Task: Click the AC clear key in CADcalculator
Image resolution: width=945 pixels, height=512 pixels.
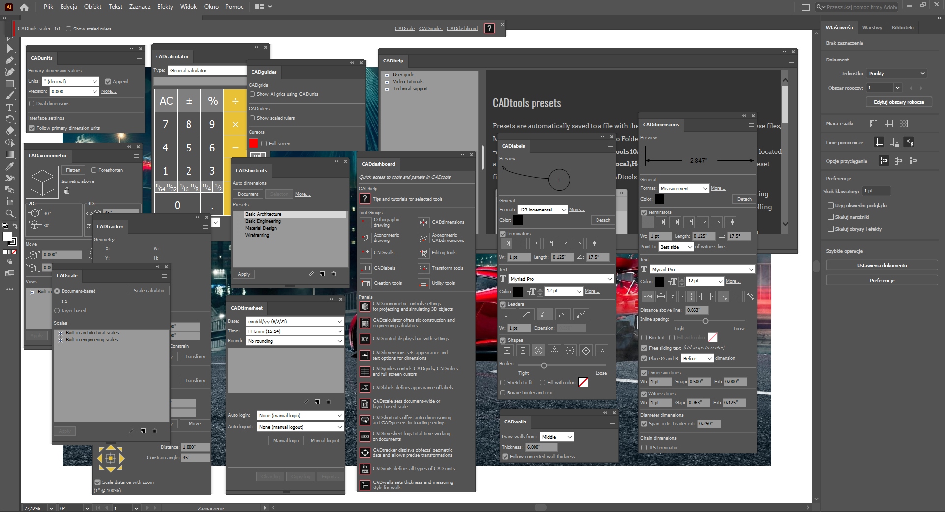Action: [x=166, y=101]
